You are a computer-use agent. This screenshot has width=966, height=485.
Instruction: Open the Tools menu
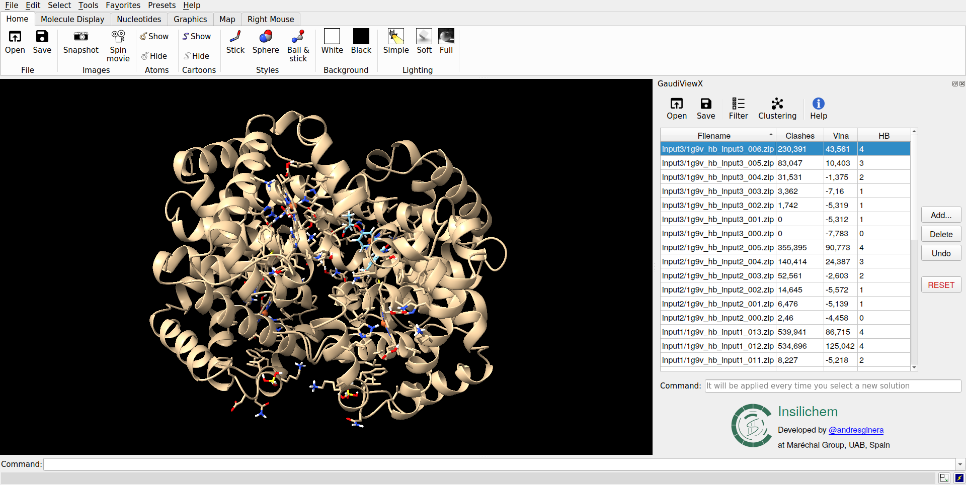pyautogui.click(x=88, y=5)
